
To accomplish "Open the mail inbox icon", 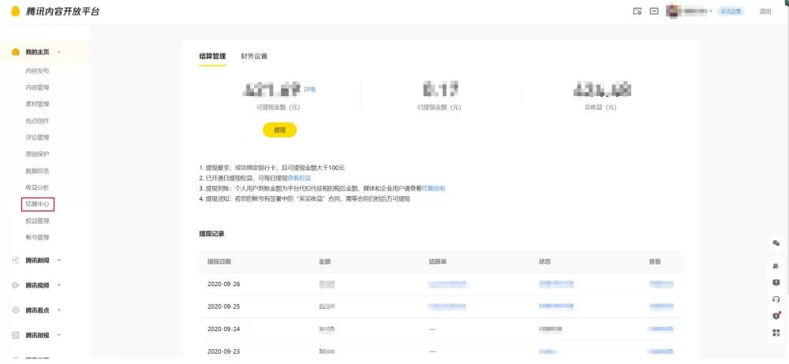I will pyautogui.click(x=653, y=11).
